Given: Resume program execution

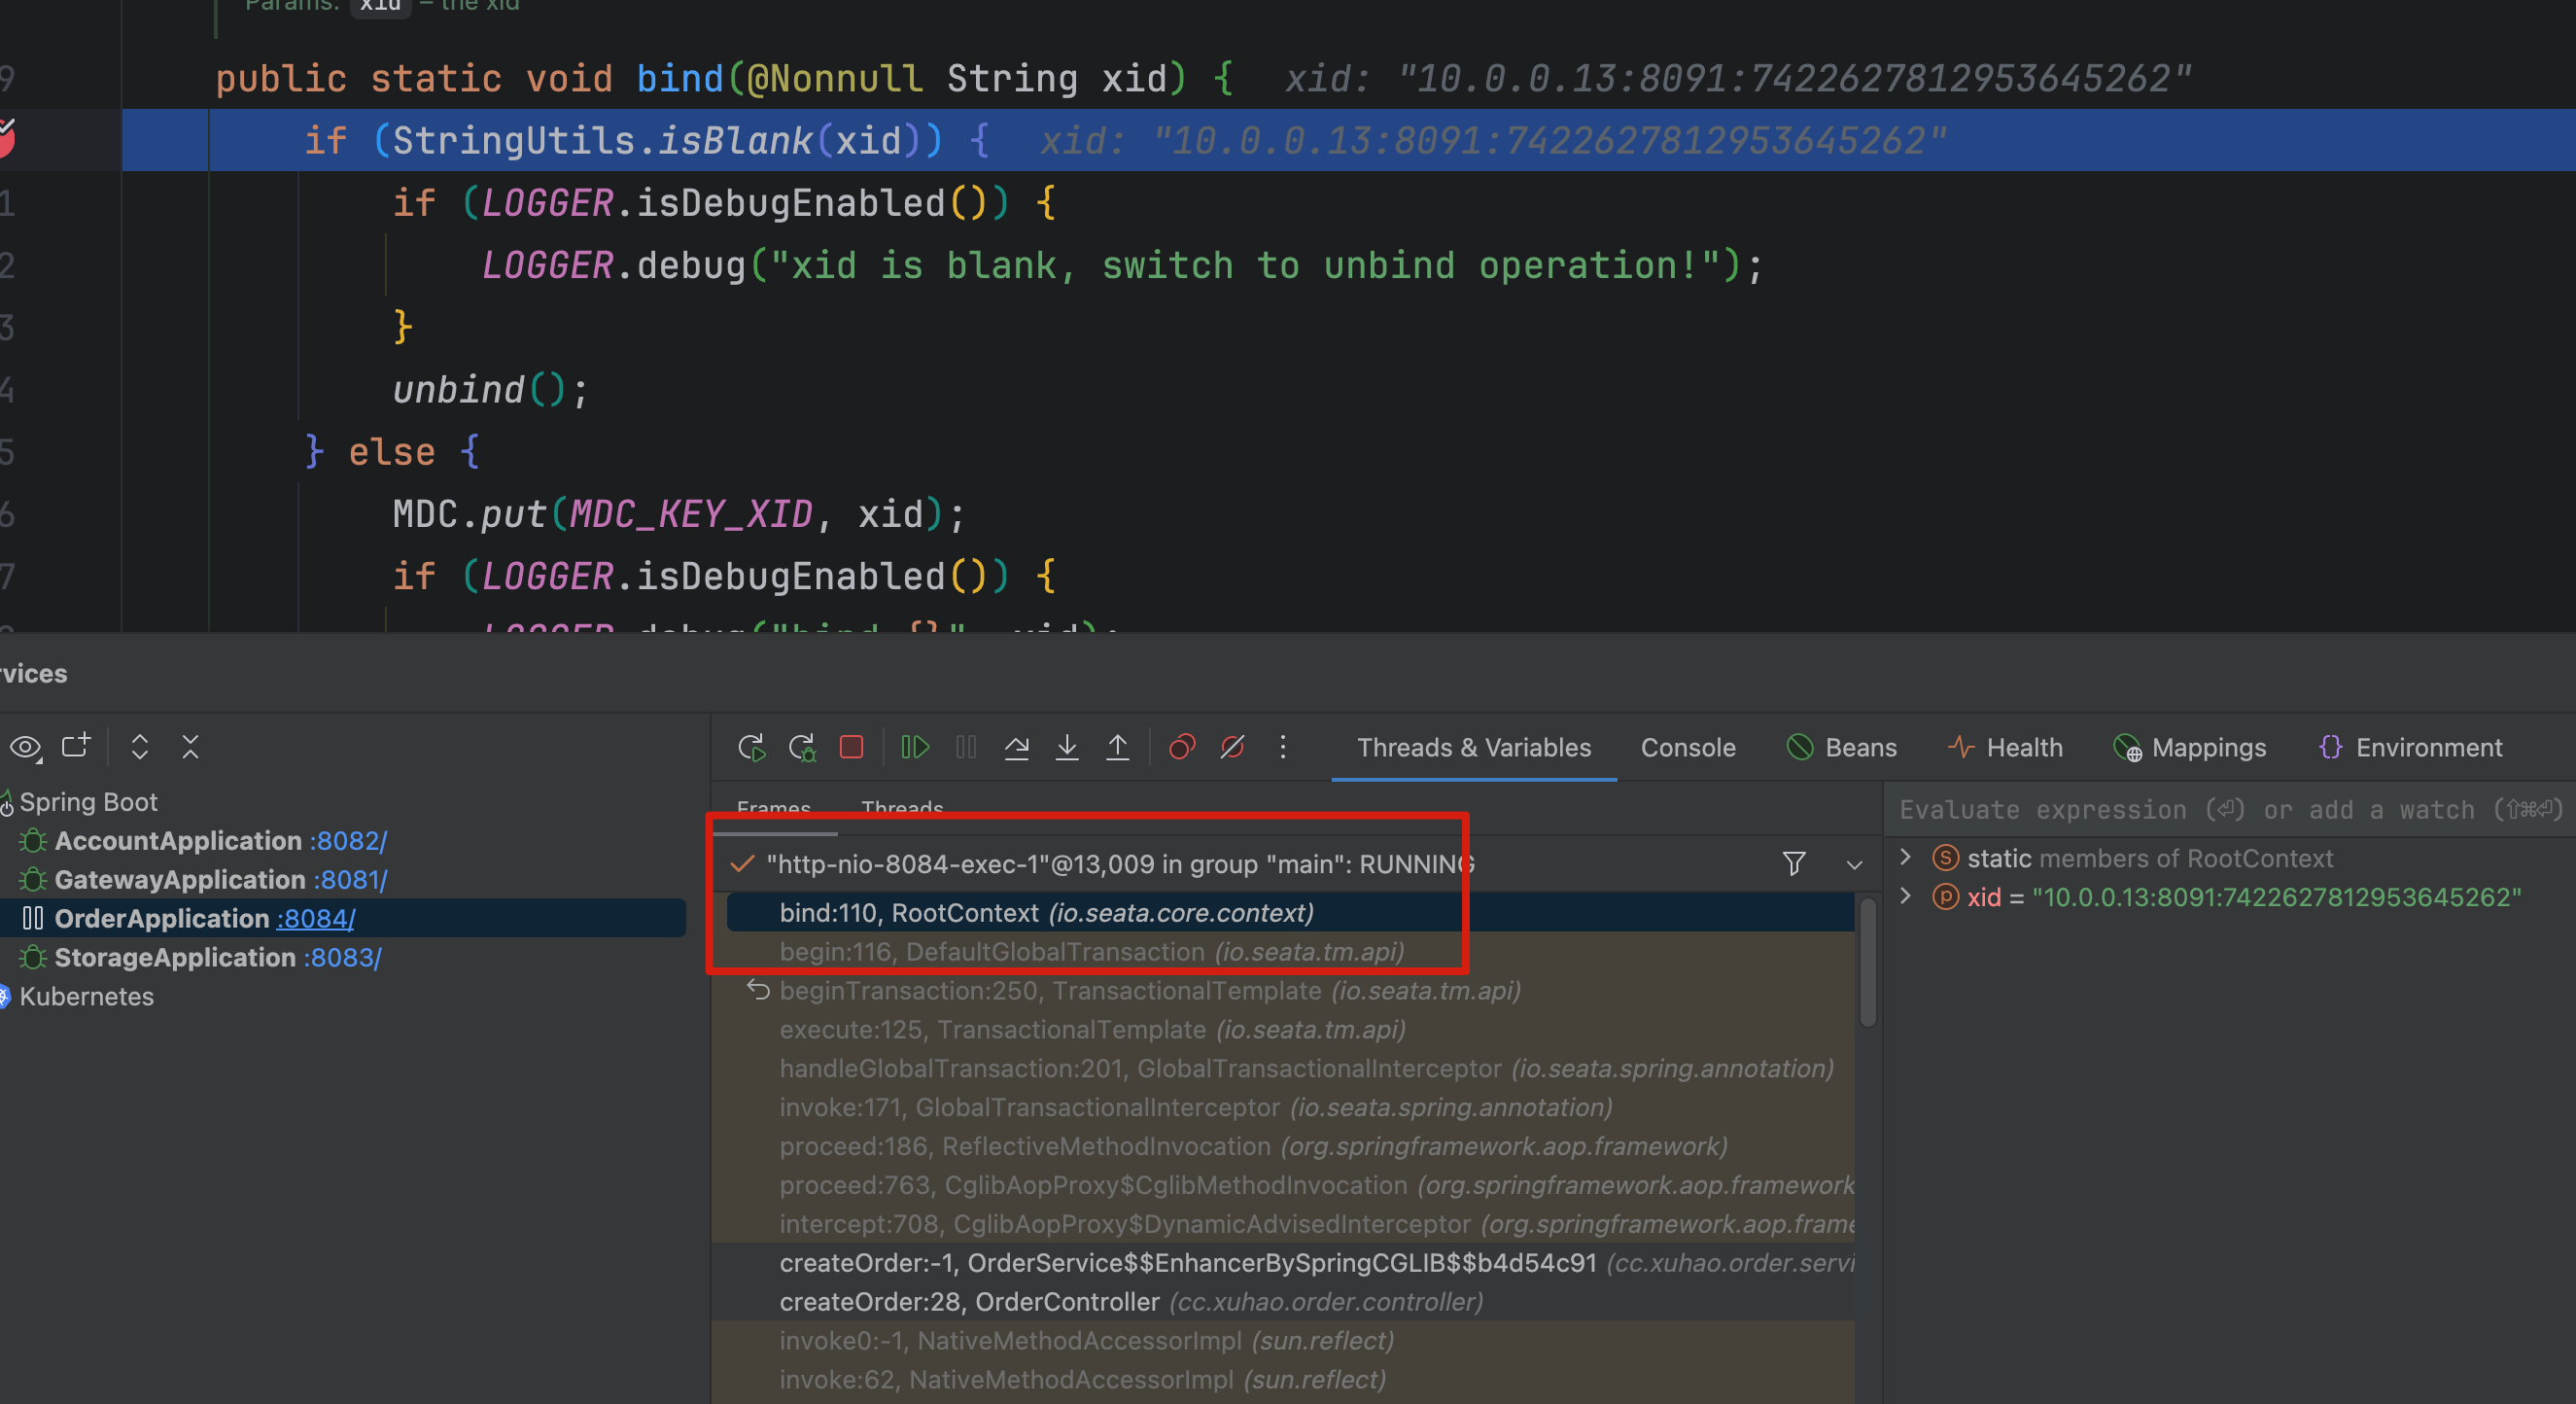Looking at the screenshot, I should pos(915,747).
